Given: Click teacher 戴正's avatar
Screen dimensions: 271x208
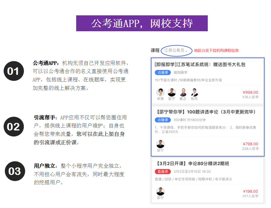Looking at the screenshot, I should click(183, 92).
